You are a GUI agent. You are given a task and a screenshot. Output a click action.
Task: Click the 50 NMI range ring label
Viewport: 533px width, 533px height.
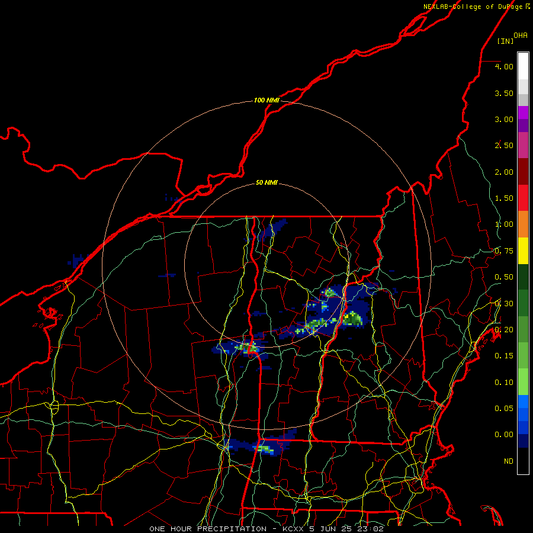(x=266, y=182)
